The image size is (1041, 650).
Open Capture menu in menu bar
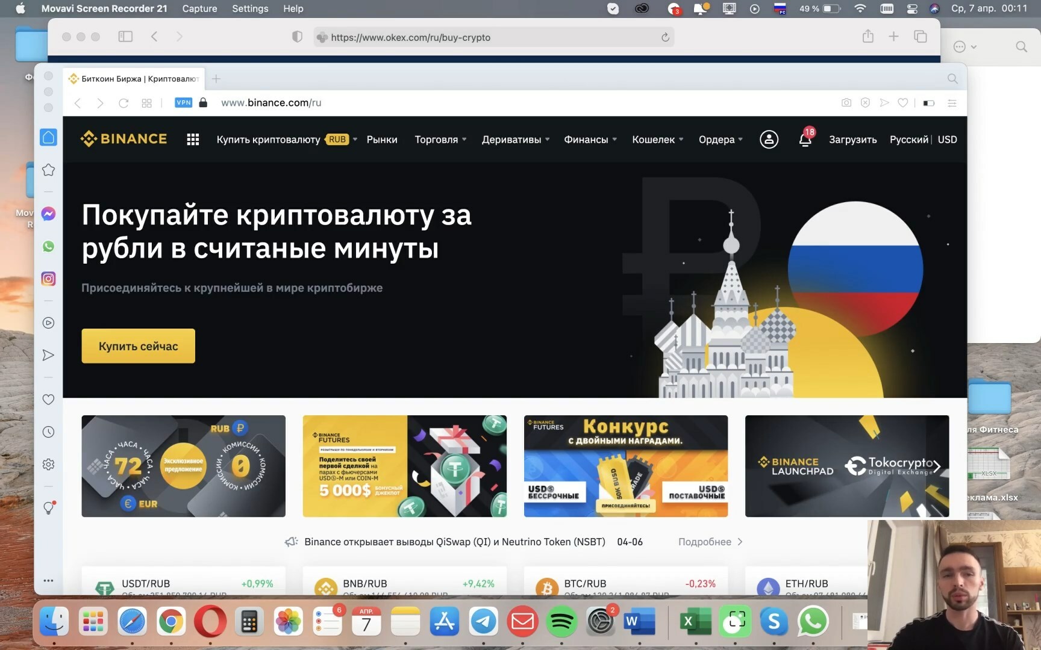199,8
